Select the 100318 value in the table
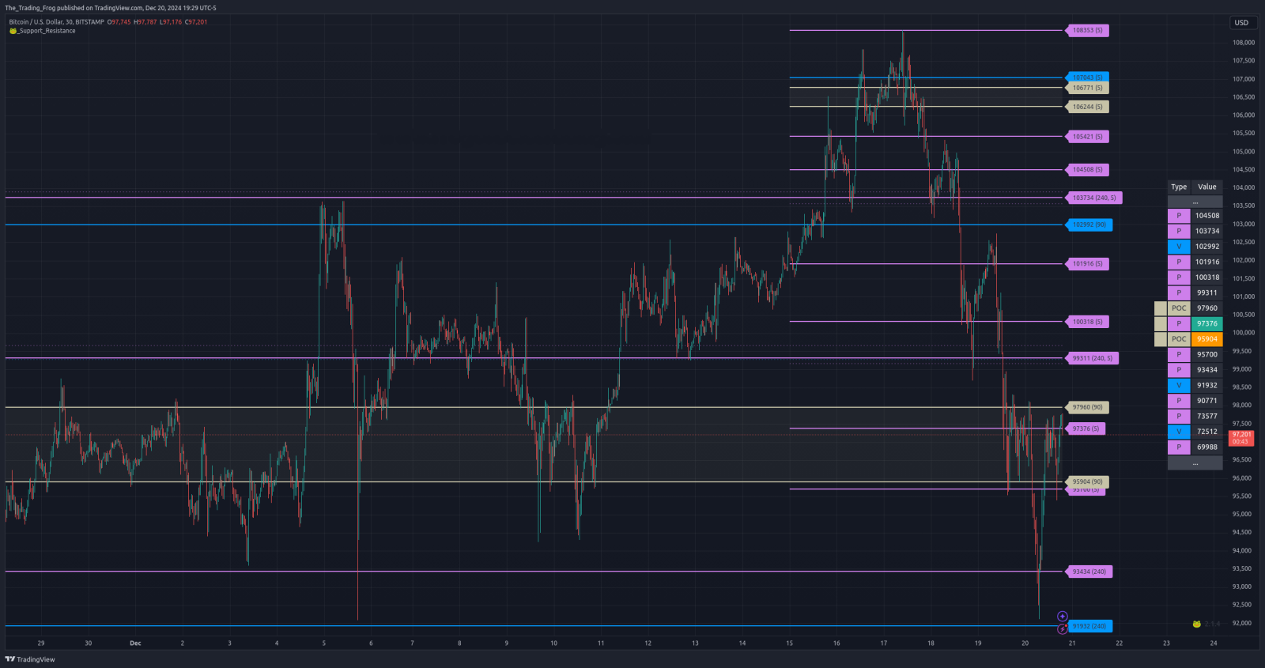 tap(1207, 277)
